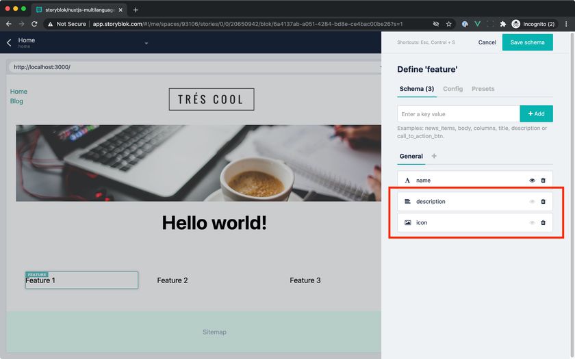
Task: Select the Feature 1 block in preview
Action: (x=81, y=280)
